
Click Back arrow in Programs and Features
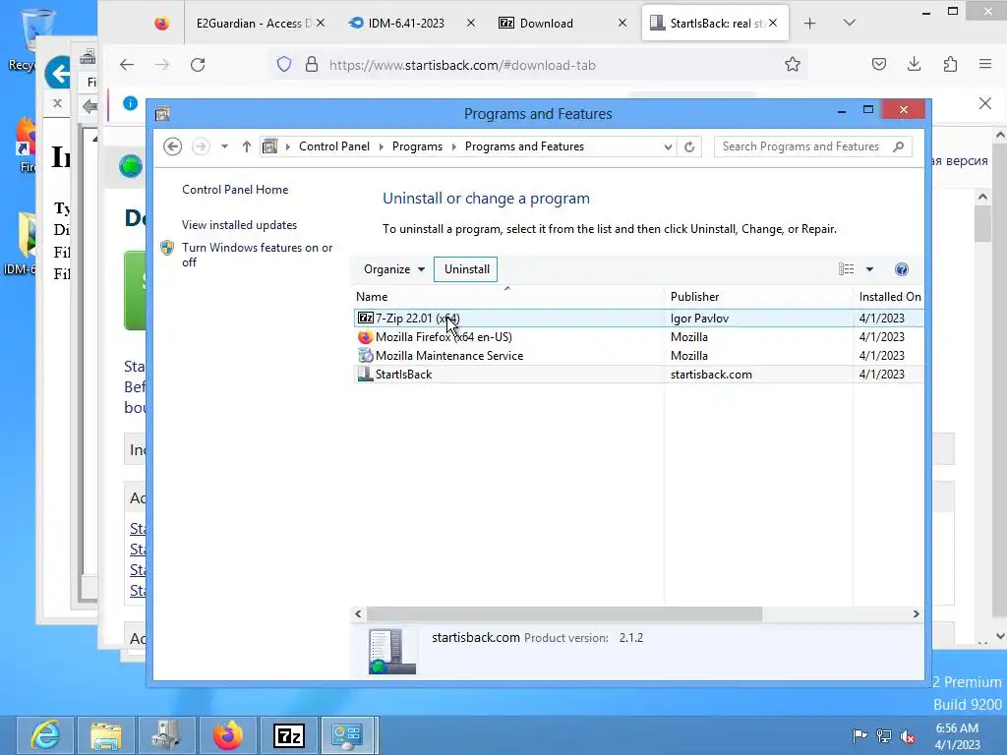point(172,146)
